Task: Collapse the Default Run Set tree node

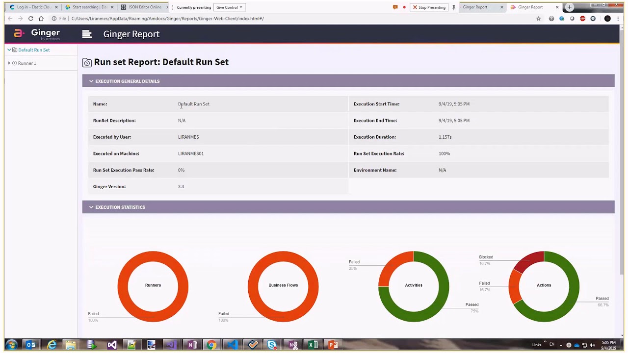Action: coord(9,50)
